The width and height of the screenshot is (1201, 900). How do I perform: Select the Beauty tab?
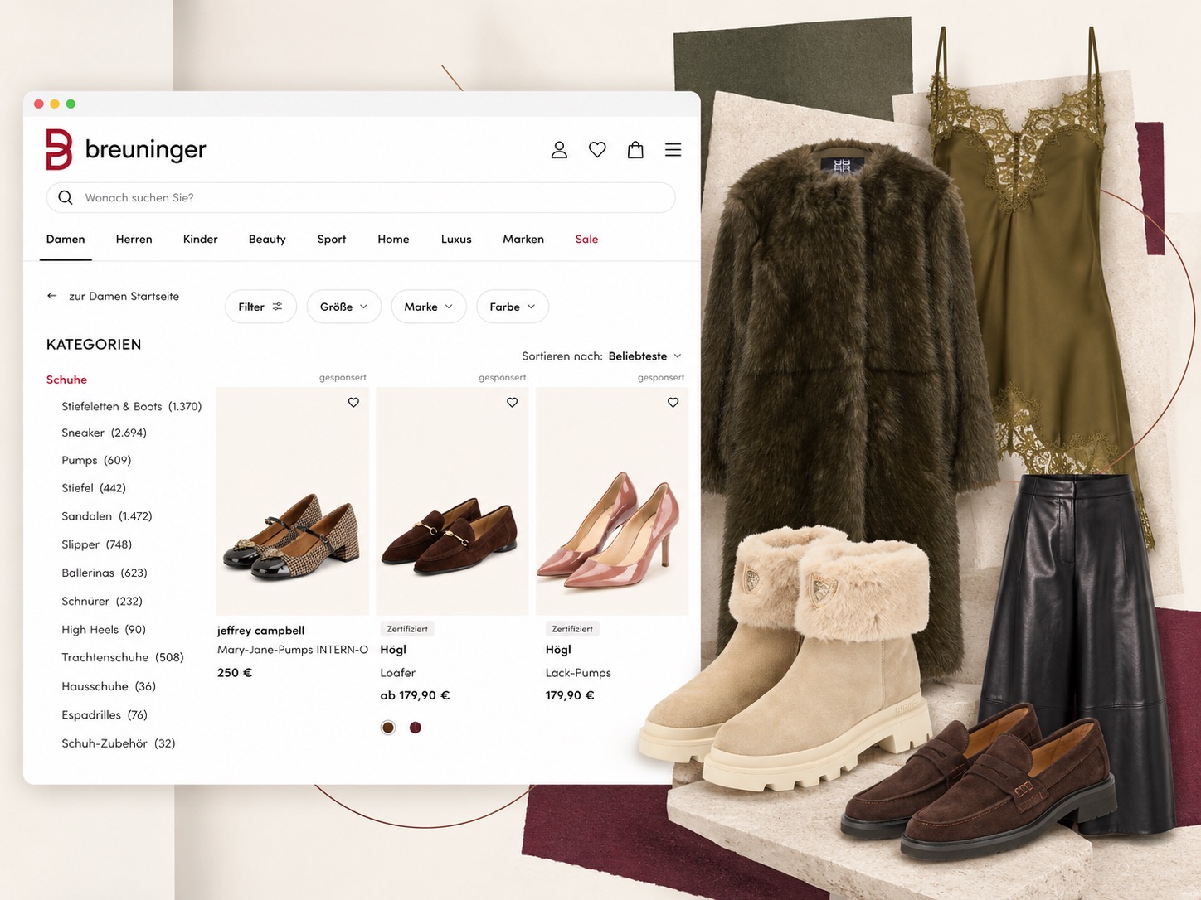267,239
